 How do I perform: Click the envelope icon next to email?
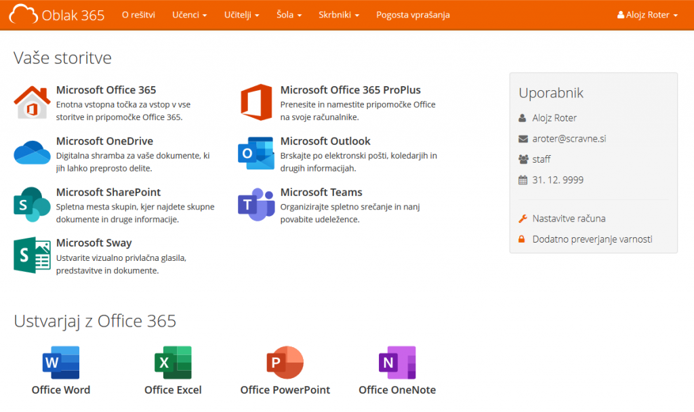pyautogui.click(x=523, y=139)
